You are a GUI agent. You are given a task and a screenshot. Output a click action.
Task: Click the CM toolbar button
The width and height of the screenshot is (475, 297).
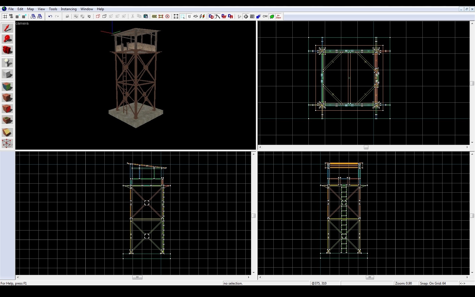[265, 16]
